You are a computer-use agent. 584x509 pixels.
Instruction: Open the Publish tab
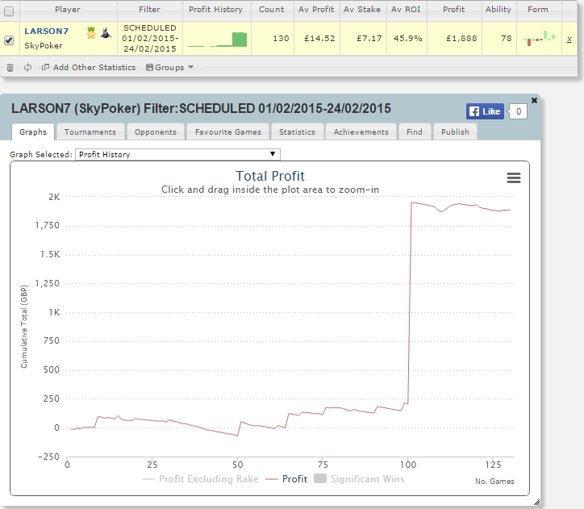pos(455,131)
